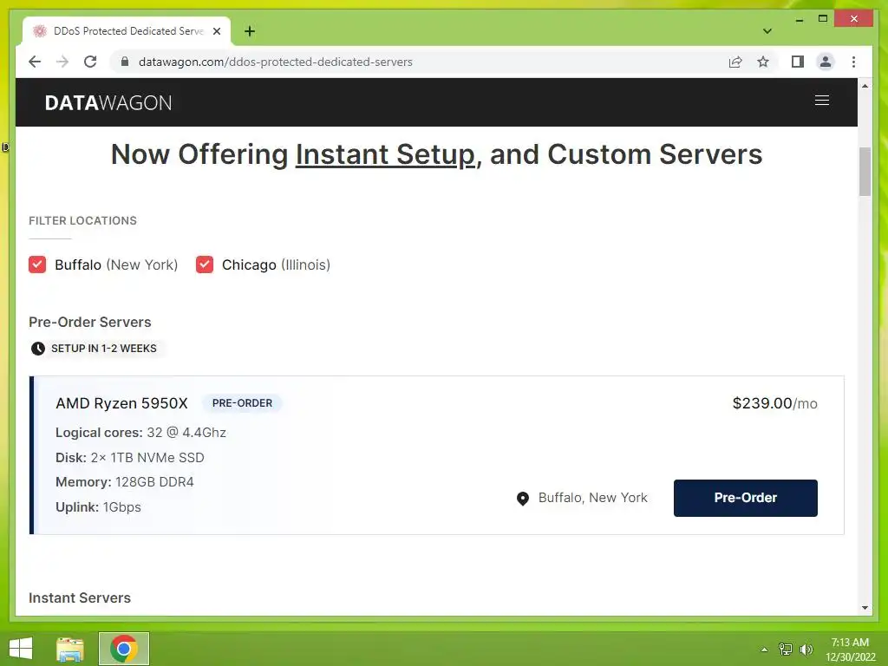The height and width of the screenshot is (666, 888).
Task: Maximize the Chrome window
Action: pyautogui.click(x=823, y=19)
